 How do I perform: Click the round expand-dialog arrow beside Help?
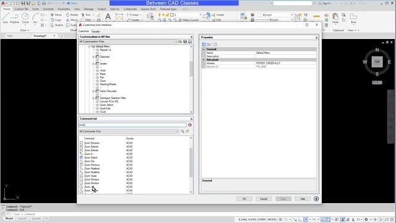point(316,199)
